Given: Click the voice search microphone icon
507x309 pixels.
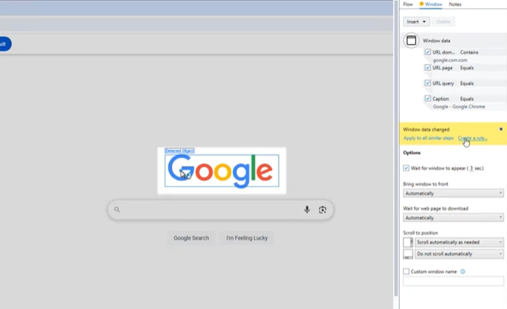Looking at the screenshot, I should tap(307, 209).
